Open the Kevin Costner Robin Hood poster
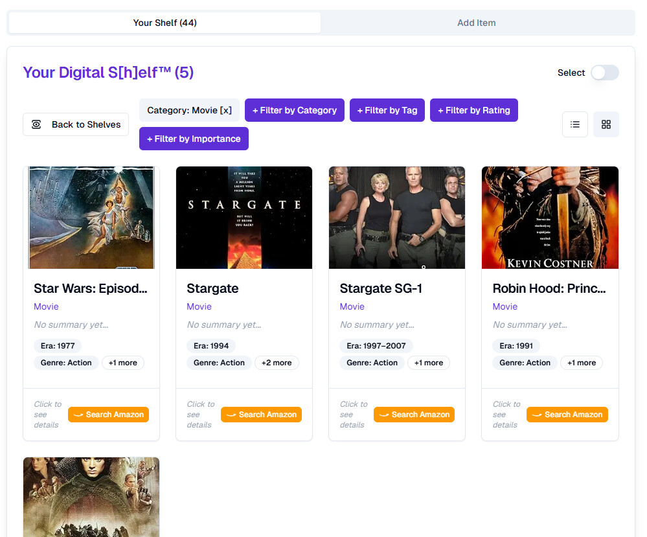 pyautogui.click(x=550, y=218)
